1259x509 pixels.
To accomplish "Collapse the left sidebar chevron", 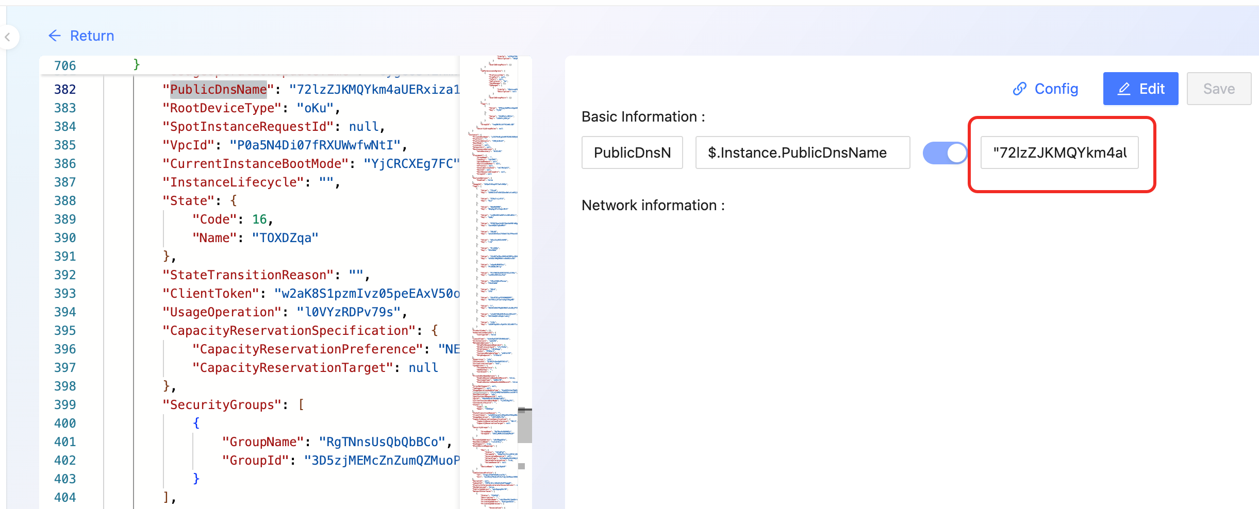I will pyautogui.click(x=8, y=37).
